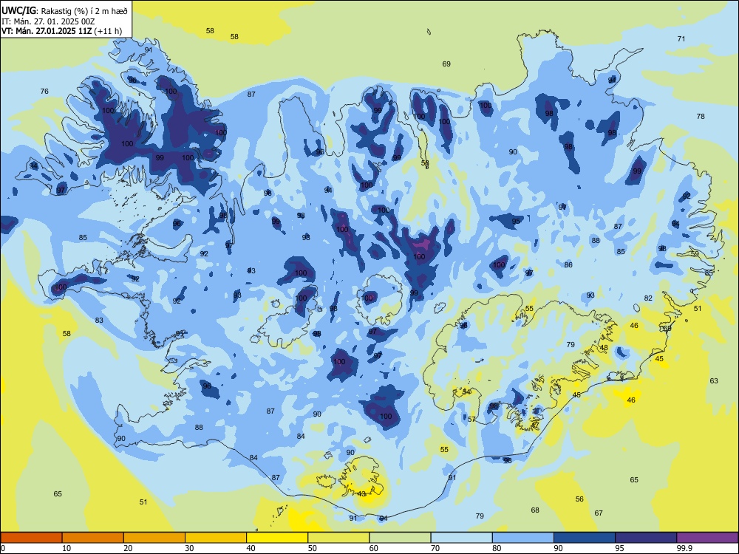Click the map value '83'
The image size is (739, 554).
[99, 320]
